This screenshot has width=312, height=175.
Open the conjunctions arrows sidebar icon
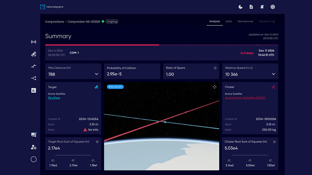34,66
